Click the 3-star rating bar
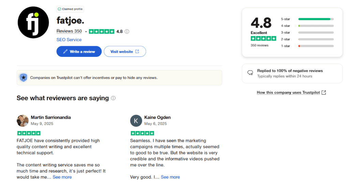 [316, 32]
